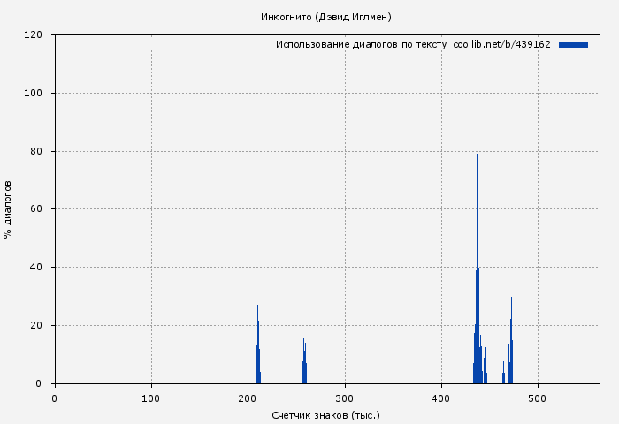Click the "% диалогов" vertical axis label
The height and width of the screenshot is (424, 619).
pyautogui.click(x=8, y=209)
